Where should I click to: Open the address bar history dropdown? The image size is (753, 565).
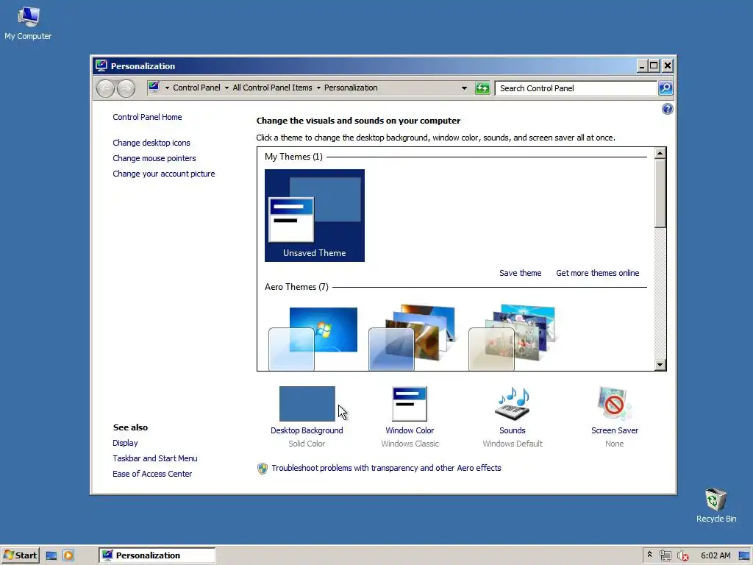tap(464, 88)
